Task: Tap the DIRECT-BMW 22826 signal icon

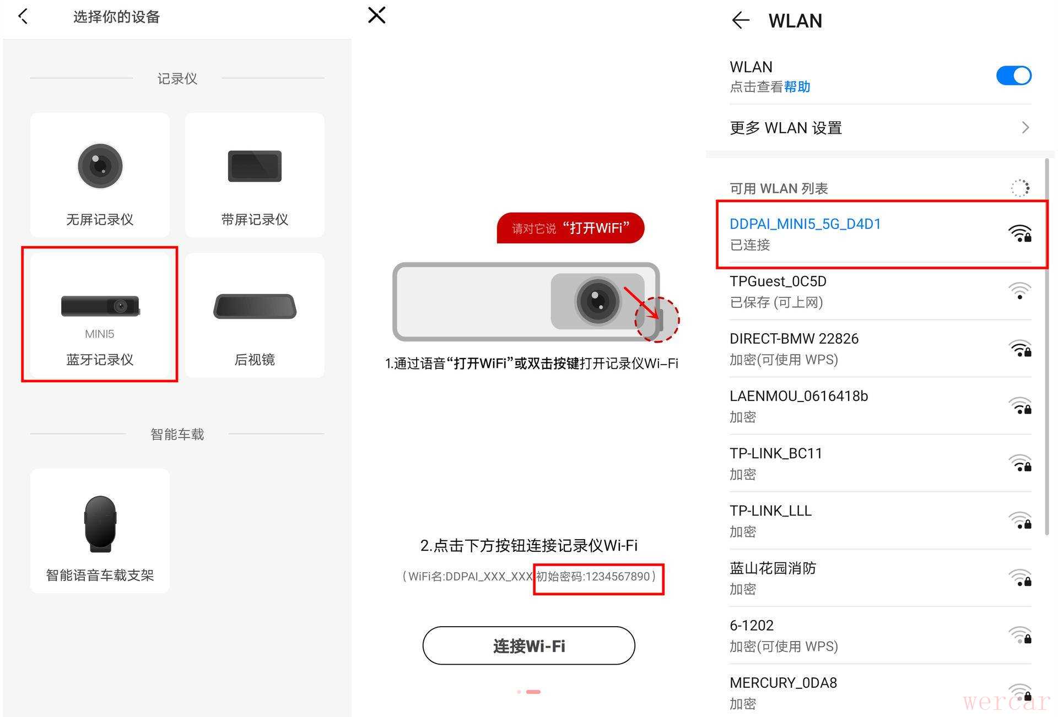Action: 1020,348
